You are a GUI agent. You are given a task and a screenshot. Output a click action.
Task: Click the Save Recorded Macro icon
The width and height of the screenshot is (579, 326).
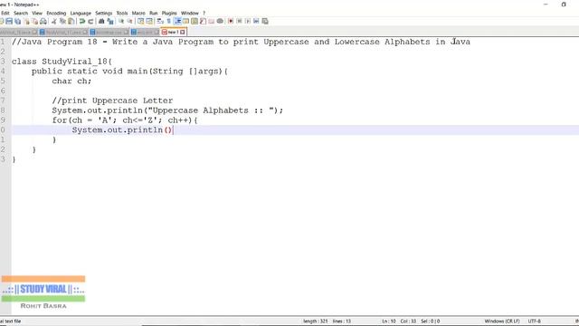coord(265,21)
